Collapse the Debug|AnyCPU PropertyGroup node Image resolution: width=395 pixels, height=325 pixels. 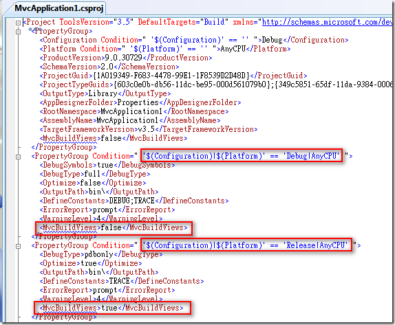point(18,157)
